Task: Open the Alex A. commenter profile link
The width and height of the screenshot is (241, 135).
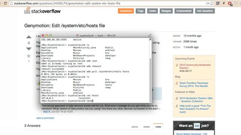Action: [47, 112]
